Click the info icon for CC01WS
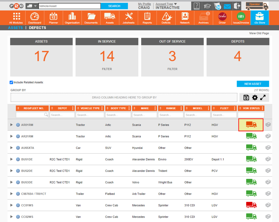The image size is (279, 222). coord(18,205)
